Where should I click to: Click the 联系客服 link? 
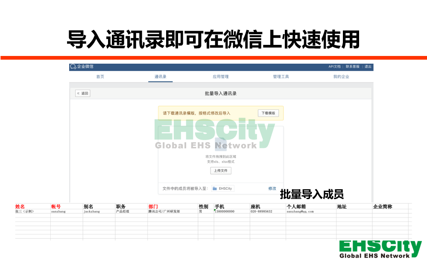point(353,67)
